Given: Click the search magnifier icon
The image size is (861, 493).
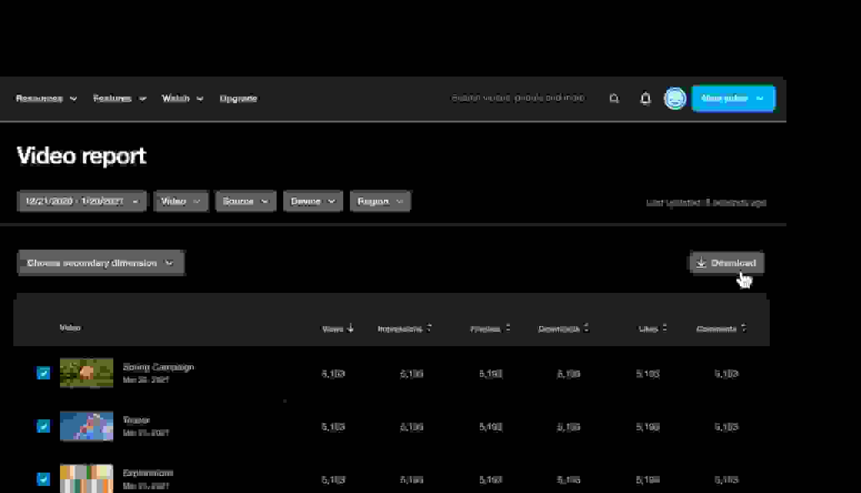Looking at the screenshot, I should tap(614, 99).
